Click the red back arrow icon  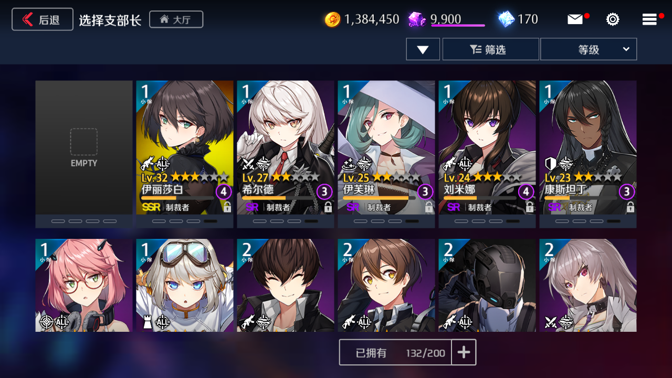coord(27,20)
